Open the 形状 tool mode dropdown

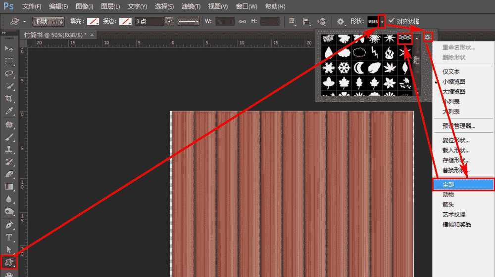click(49, 21)
